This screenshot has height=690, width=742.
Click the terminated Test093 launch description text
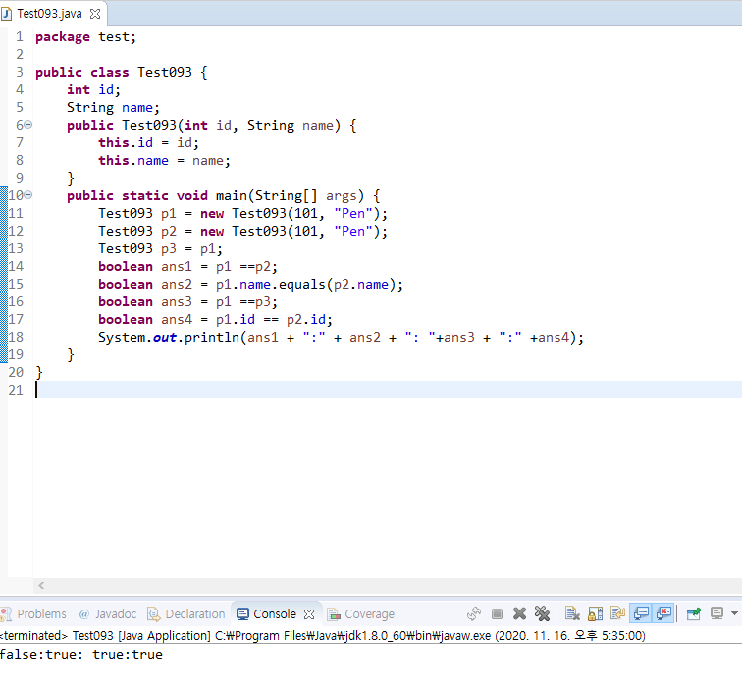point(323,635)
